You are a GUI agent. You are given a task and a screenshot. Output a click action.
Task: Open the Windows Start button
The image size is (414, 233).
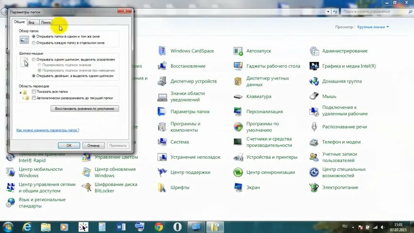[8, 227]
